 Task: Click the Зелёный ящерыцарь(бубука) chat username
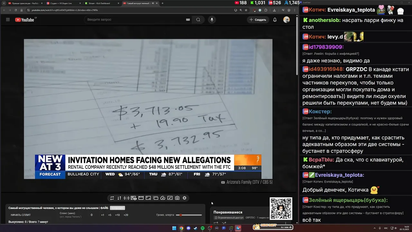[348, 200]
